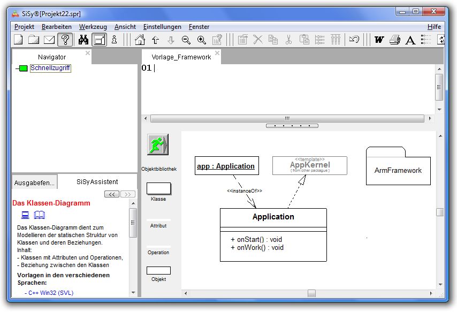The width and height of the screenshot is (457, 312).
Task: Click the delete X icon
Action: [257, 40]
